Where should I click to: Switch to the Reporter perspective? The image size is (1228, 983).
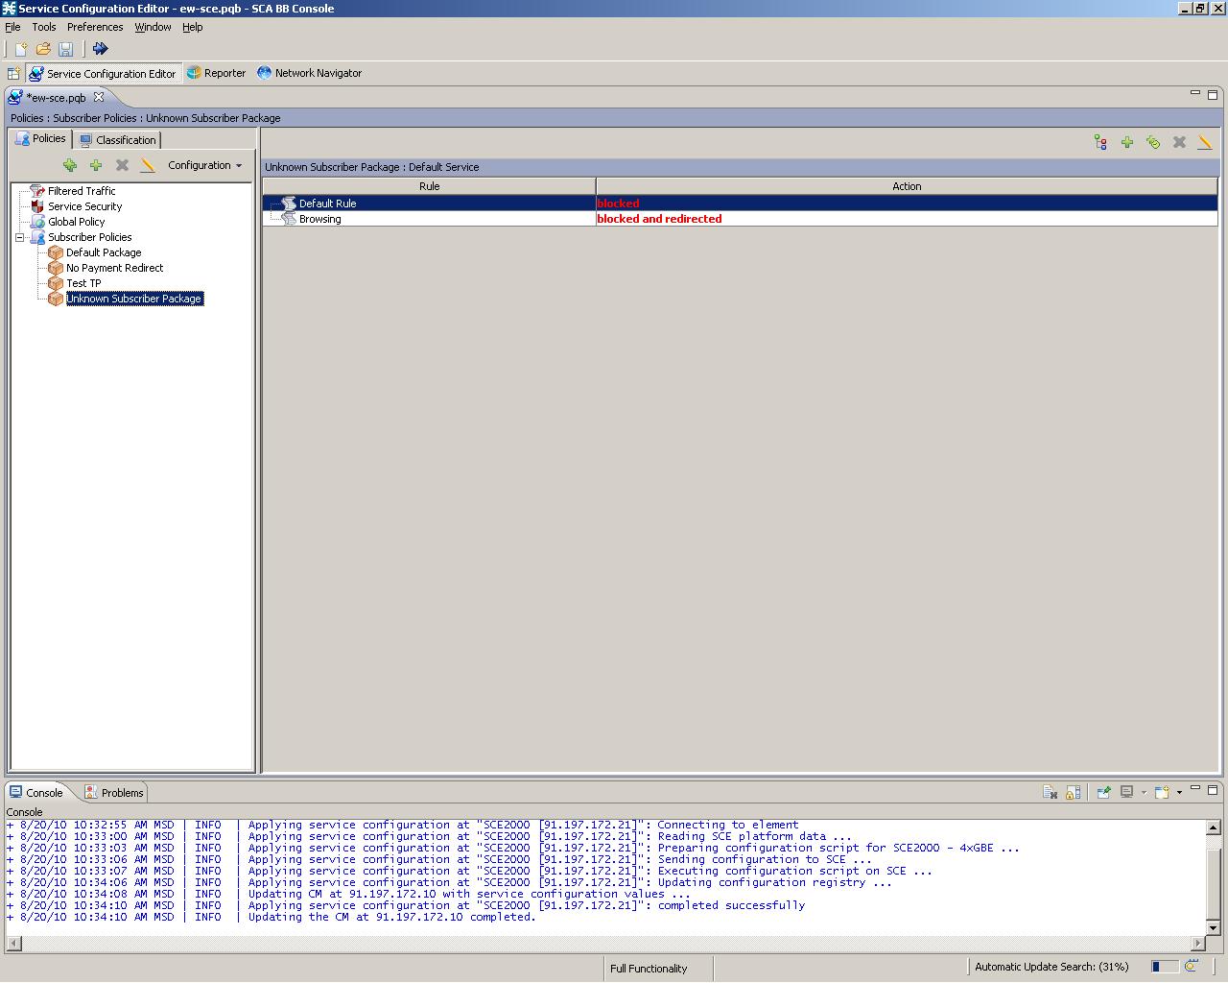point(217,73)
